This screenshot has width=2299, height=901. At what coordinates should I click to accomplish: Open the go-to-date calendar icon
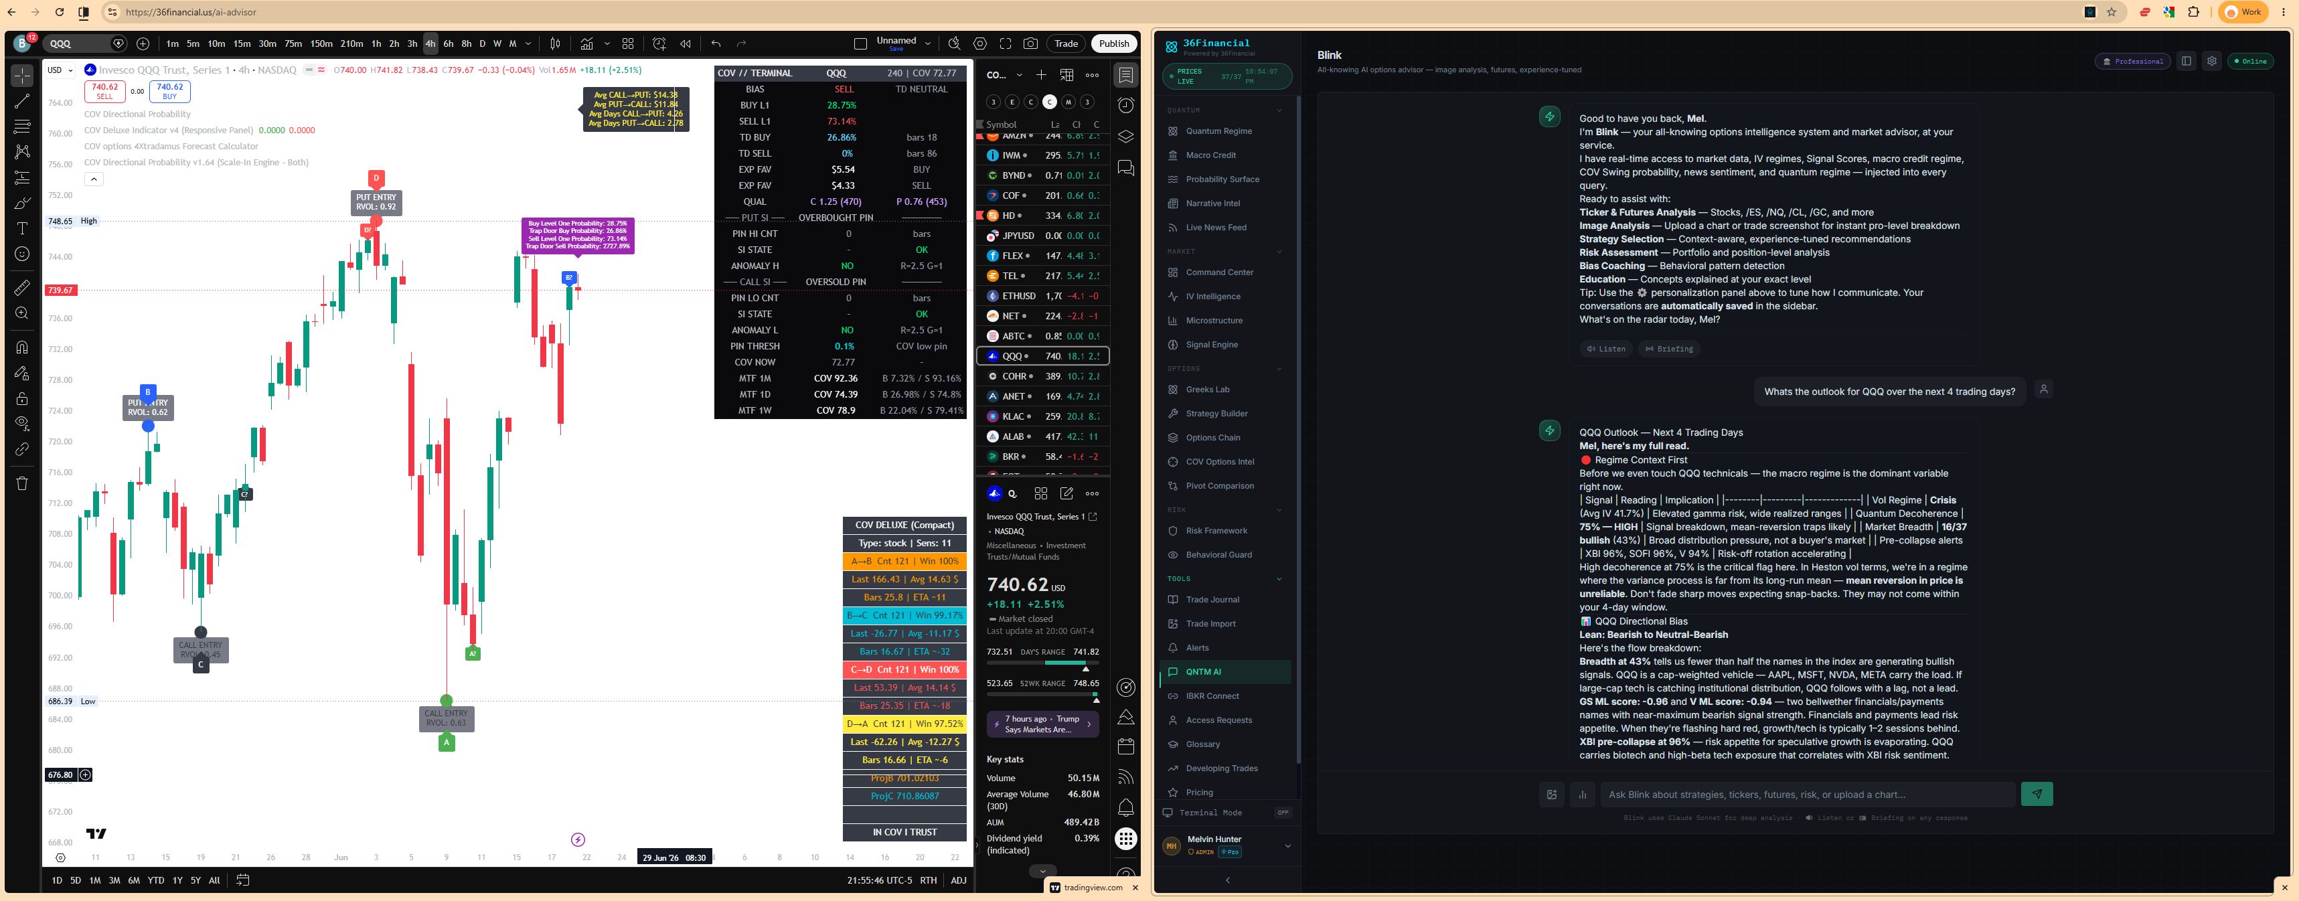(243, 880)
